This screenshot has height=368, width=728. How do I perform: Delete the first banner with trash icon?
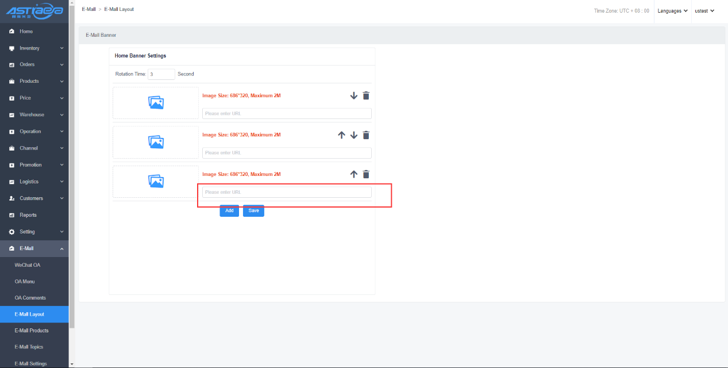366,95
